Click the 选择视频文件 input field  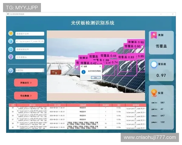tap(30, 49)
